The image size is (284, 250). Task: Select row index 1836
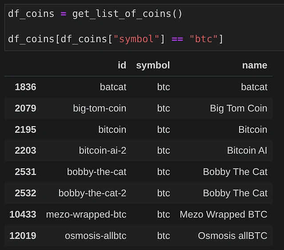pyautogui.click(x=25, y=87)
